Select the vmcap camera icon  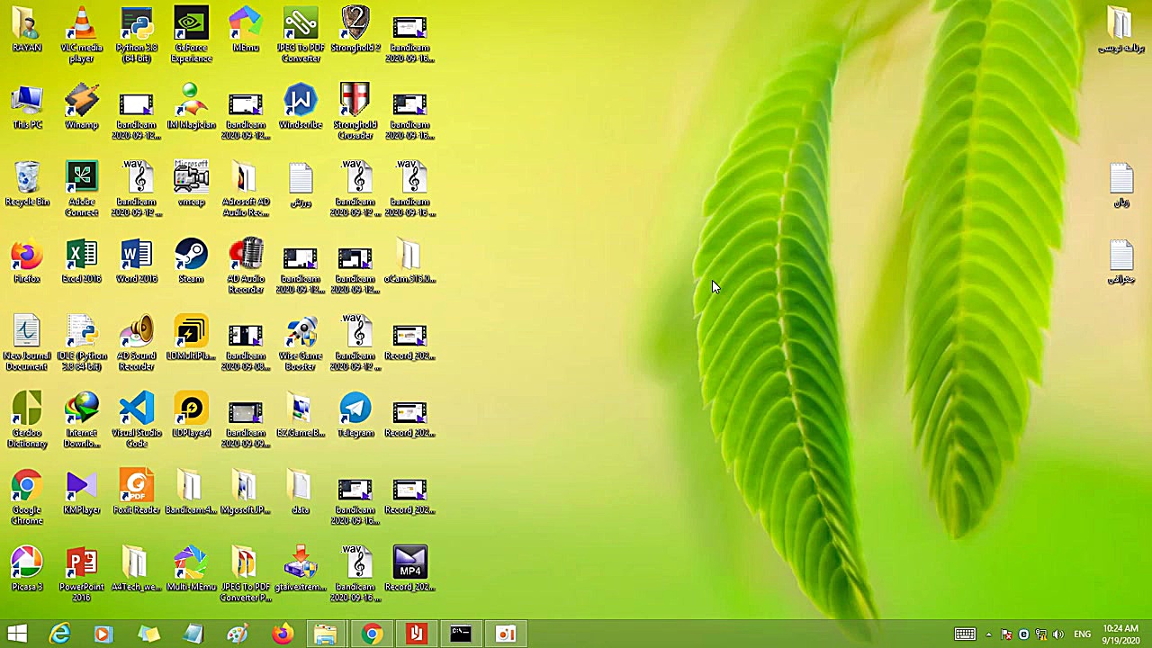[192, 184]
